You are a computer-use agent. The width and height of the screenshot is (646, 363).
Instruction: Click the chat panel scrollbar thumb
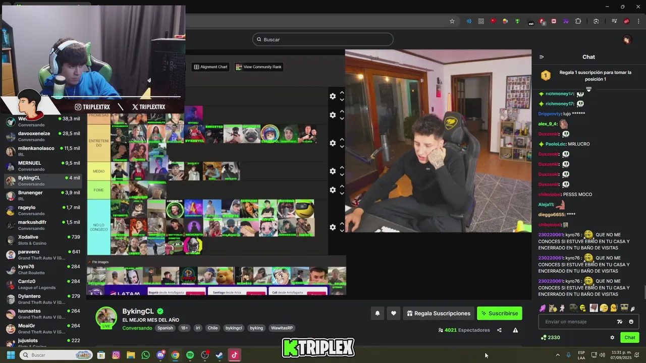coord(644,292)
